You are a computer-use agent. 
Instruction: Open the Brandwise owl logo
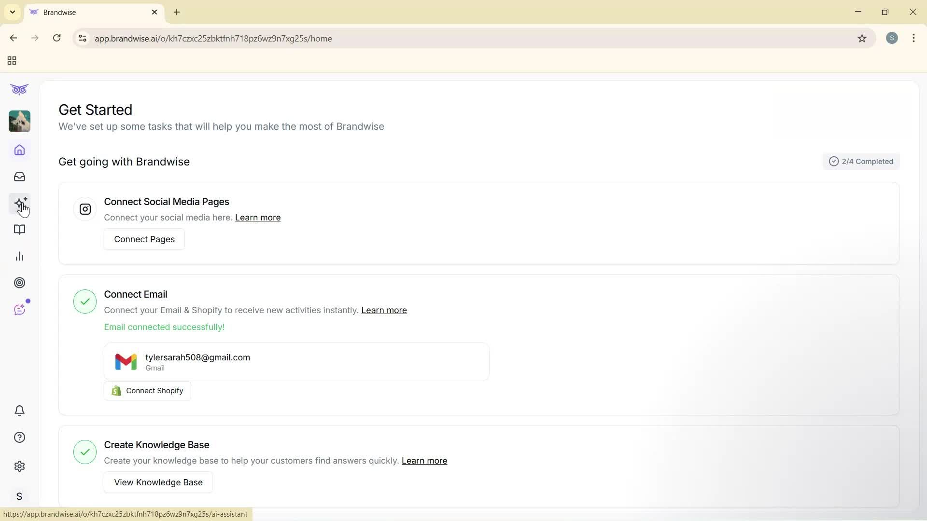[x=19, y=89]
